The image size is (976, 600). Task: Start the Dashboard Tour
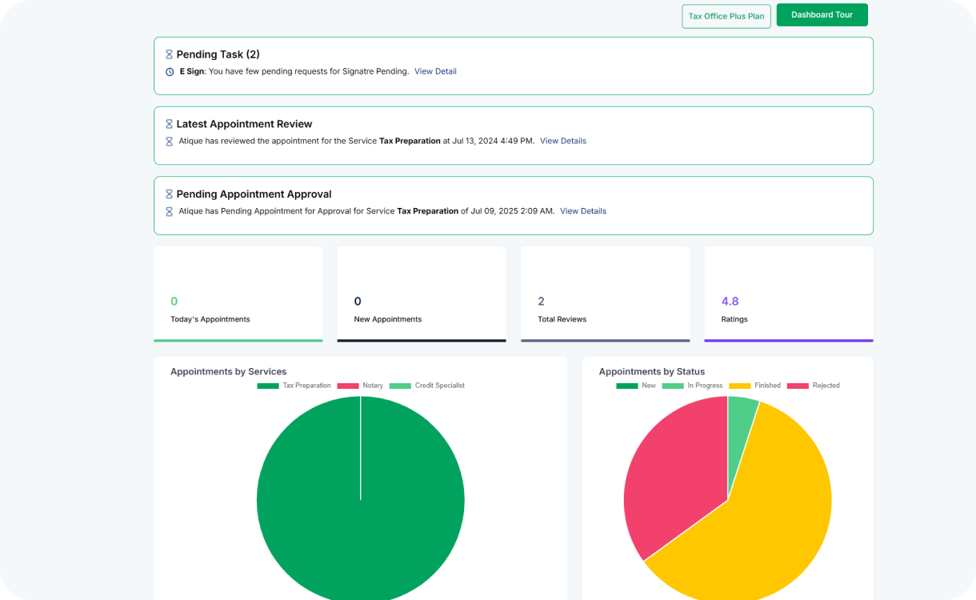(822, 15)
